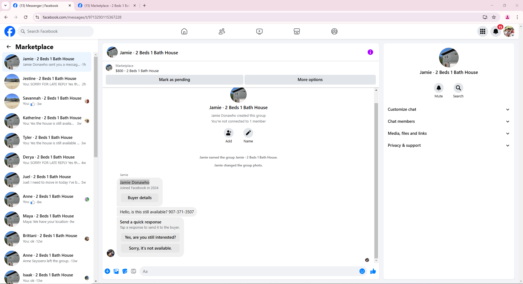The height and width of the screenshot is (284, 523).
Task: Open the Groups icon in top navigation
Action: coord(334,31)
